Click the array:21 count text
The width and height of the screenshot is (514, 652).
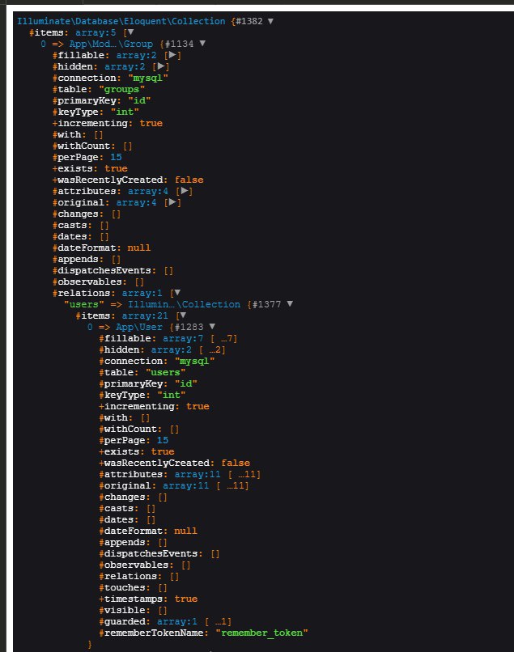[145, 315]
